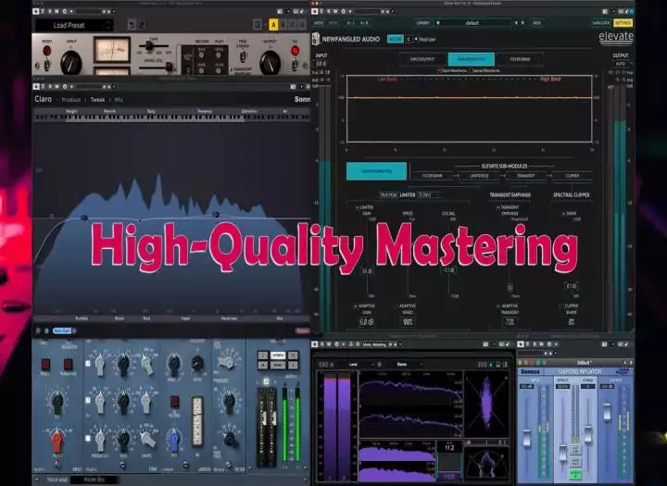
Task: Toggle GAIN LOCK in Elevate
Action: [601, 22]
